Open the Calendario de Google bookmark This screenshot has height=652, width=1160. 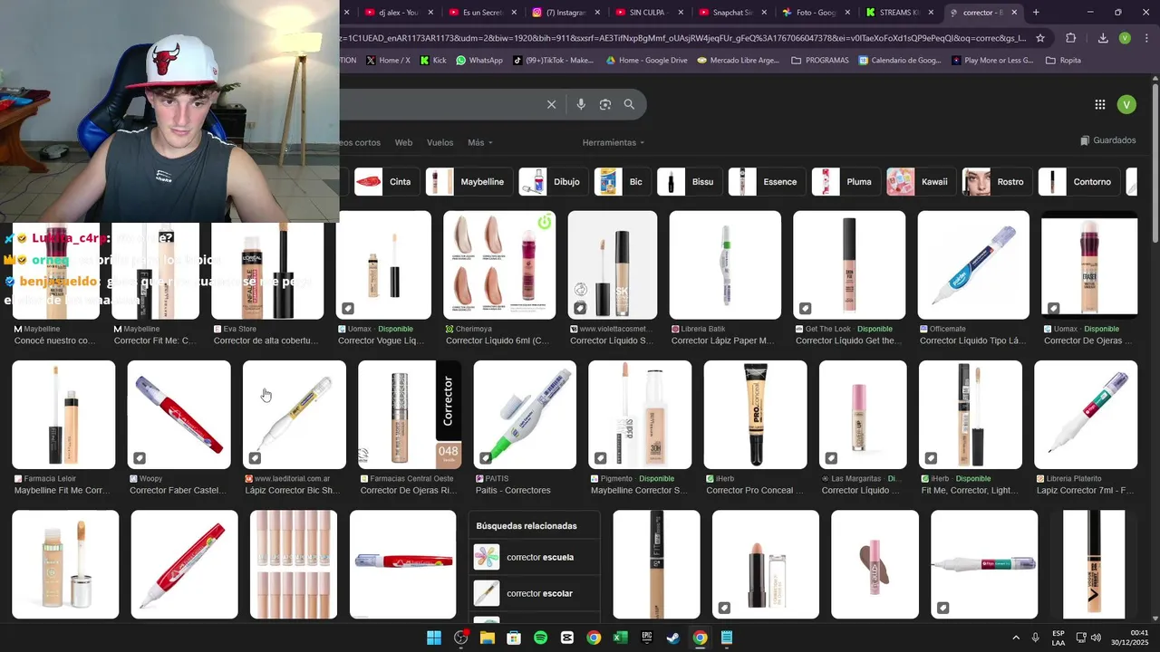pyautogui.click(x=899, y=60)
